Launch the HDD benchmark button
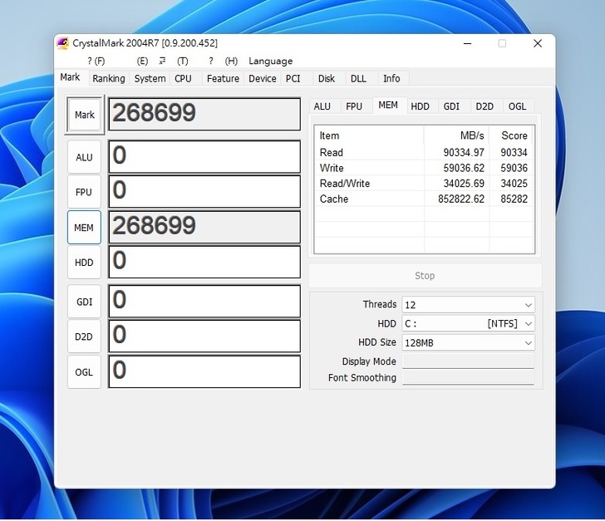The width and height of the screenshot is (605, 521). pyautogui.click(x=84, y=263)
